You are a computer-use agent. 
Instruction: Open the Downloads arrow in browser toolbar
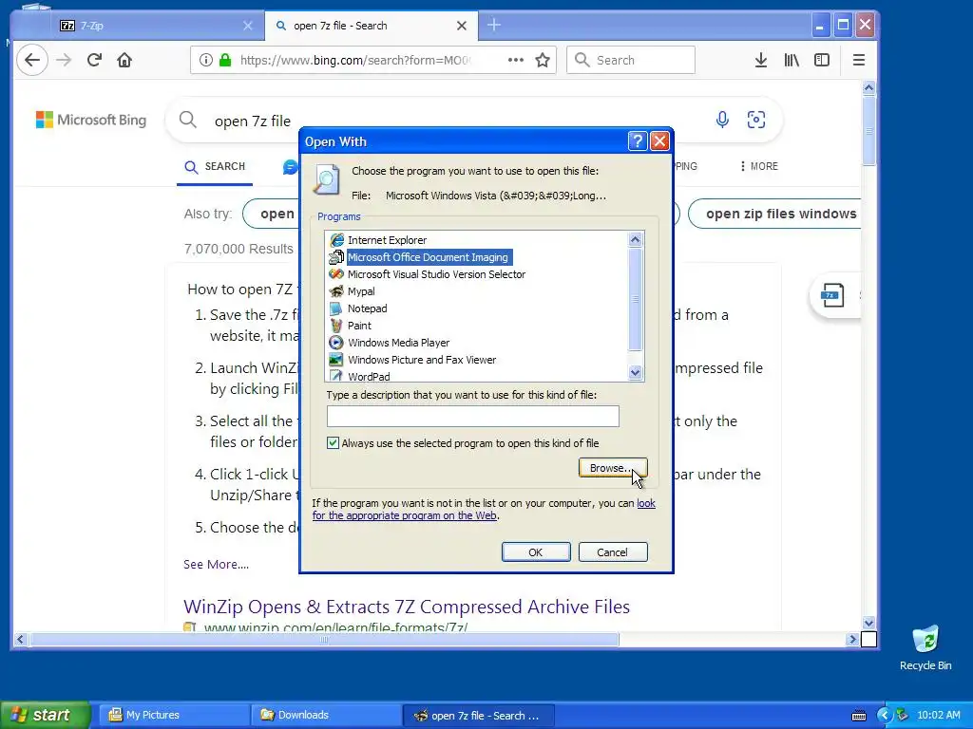[761, 60]
